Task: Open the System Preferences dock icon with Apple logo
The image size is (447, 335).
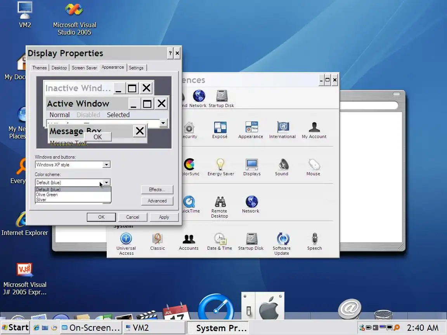Action: [263, 306]
